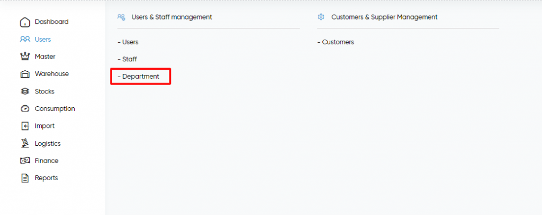Navigate to the Reports menu label
Image resolution: width=542 pixels, height=215 pixels.
point(47,178)
